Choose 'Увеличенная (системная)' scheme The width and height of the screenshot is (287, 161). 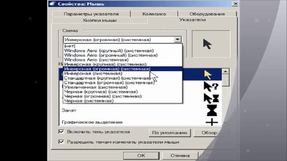[122, 87]
